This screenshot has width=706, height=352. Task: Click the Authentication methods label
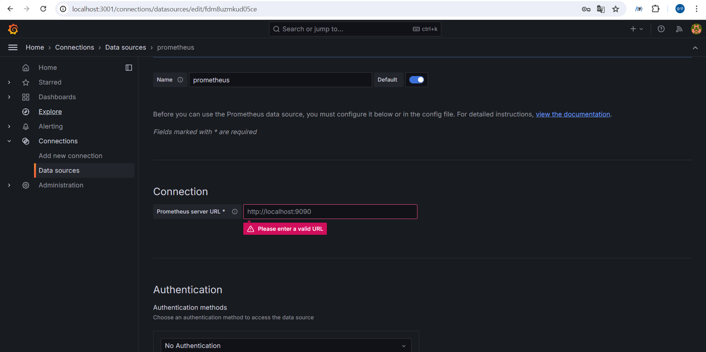click(x=190, y=308)
